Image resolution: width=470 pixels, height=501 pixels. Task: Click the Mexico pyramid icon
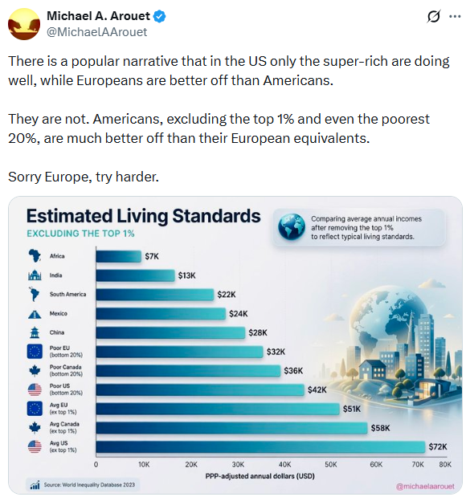coord(35,315)
